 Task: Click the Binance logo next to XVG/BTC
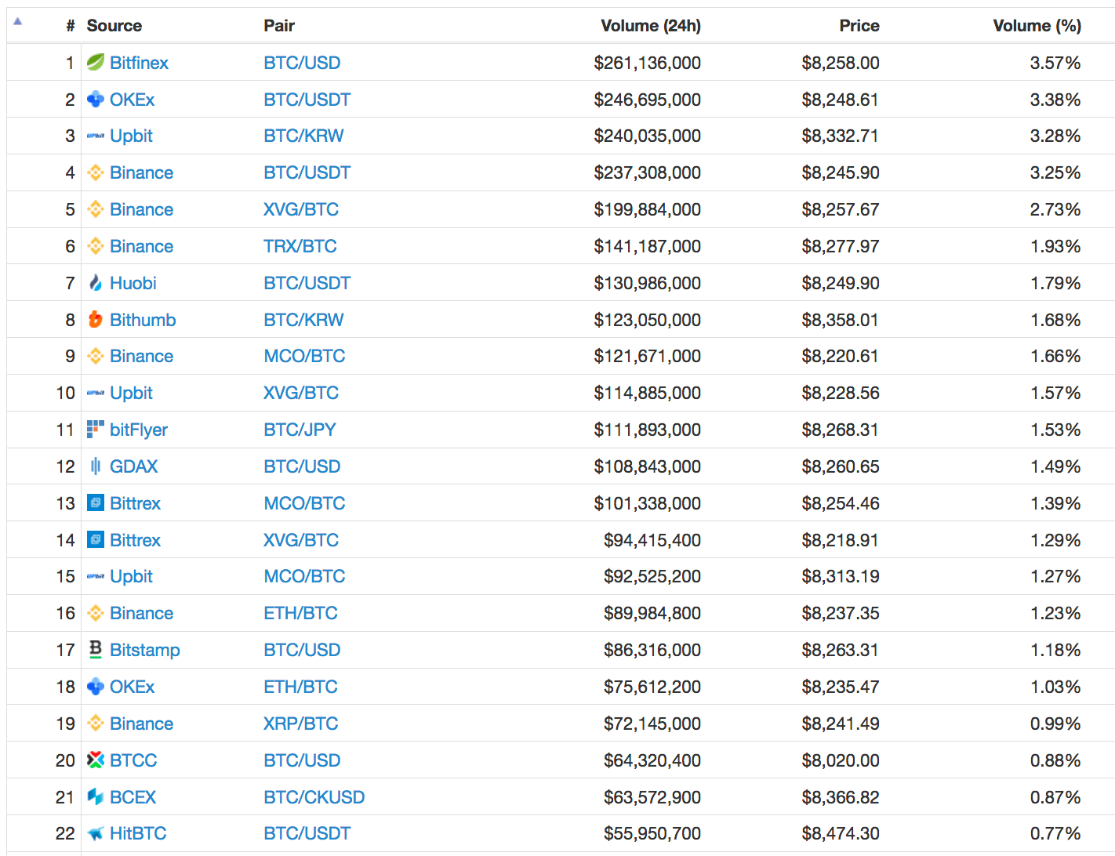point(96,209)
